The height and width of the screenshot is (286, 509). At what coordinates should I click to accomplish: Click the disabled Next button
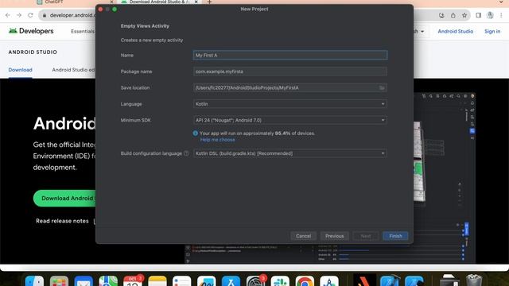[x=366, y=236]
